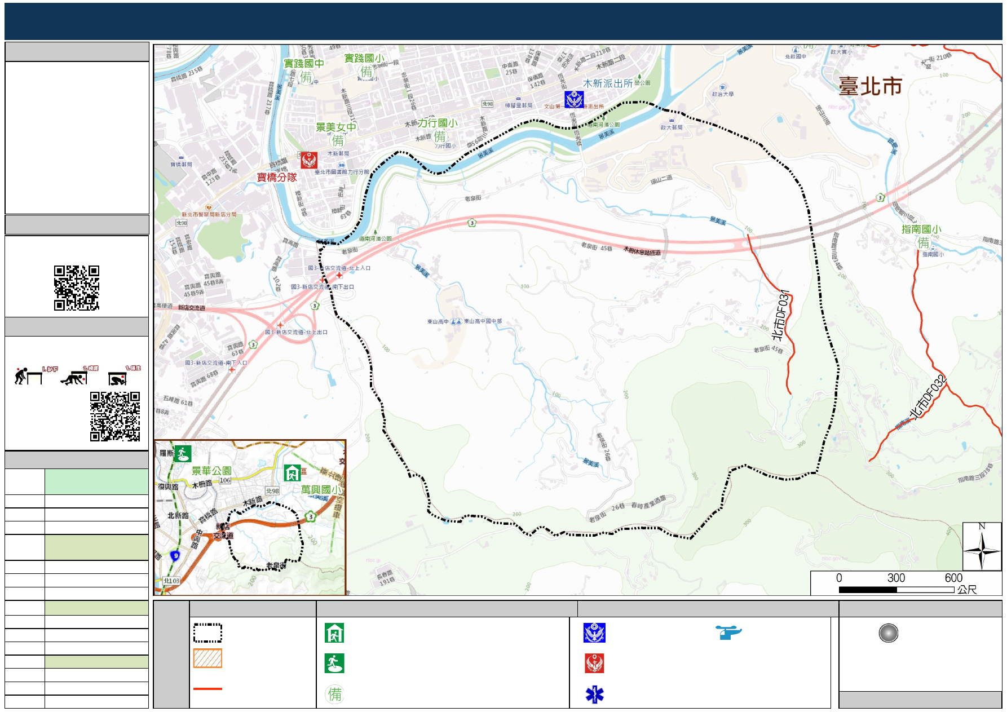Click the red line sample in the legend
Screen dimensions: 1007x712
tap(207, 689)
